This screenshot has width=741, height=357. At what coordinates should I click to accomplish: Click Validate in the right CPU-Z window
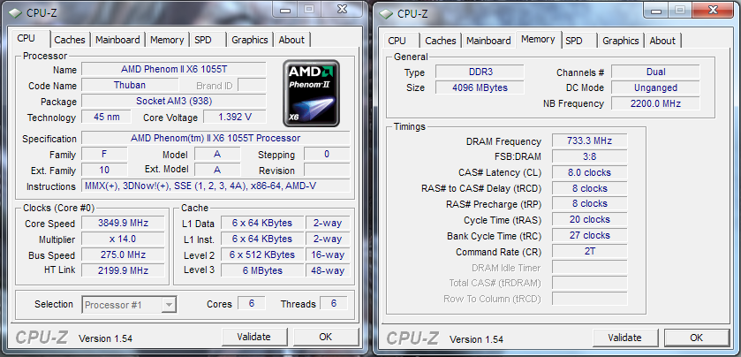pyautogui.click(x=624, y=338)
